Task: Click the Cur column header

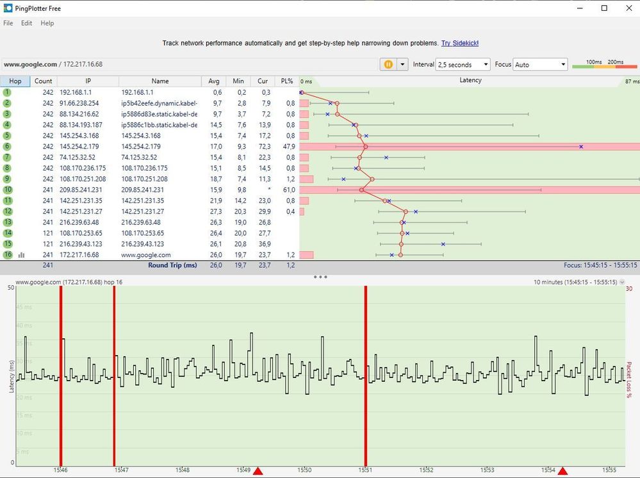Action: coord(263,81)
